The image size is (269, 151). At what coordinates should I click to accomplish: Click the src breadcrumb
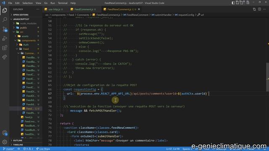point(47,15)
